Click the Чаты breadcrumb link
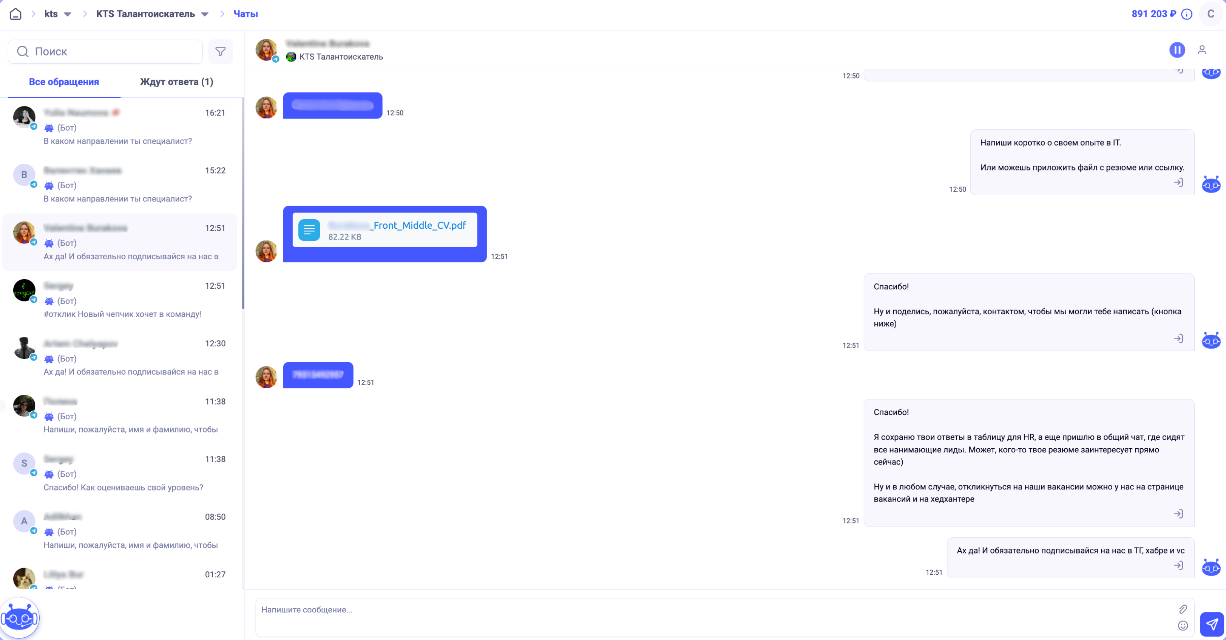The height and width of the screenshot is (640, 1226). click(246, 14)
